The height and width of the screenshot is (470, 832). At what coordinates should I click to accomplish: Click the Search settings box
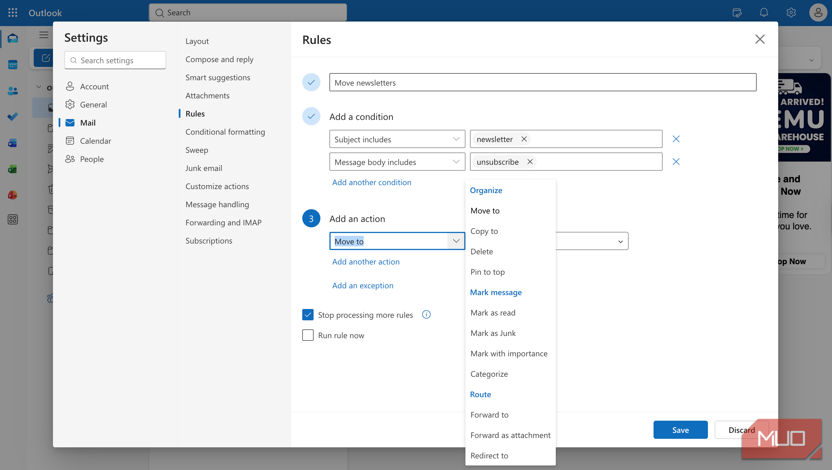point(115,60)
